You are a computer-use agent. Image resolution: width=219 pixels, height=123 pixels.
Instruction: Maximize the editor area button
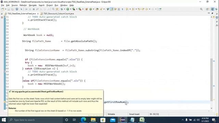tap(212, 13)
